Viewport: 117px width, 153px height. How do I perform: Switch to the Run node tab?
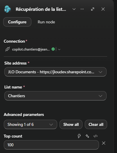tap(46, 22)
